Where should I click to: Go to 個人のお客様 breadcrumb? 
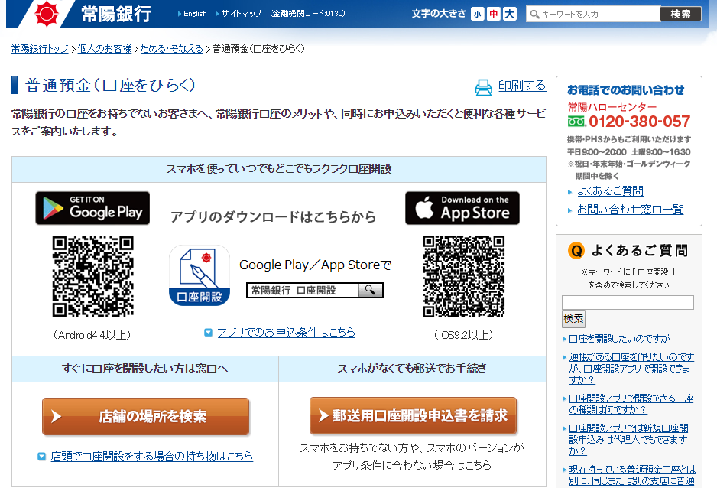tap(105, 49)
